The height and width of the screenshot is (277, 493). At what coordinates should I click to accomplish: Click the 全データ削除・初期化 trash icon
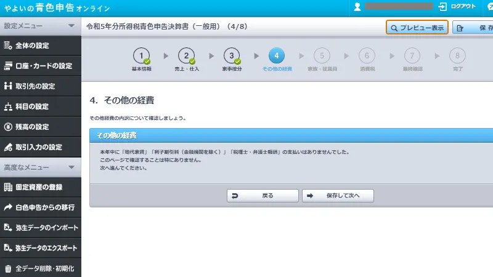tap(8, 268)
